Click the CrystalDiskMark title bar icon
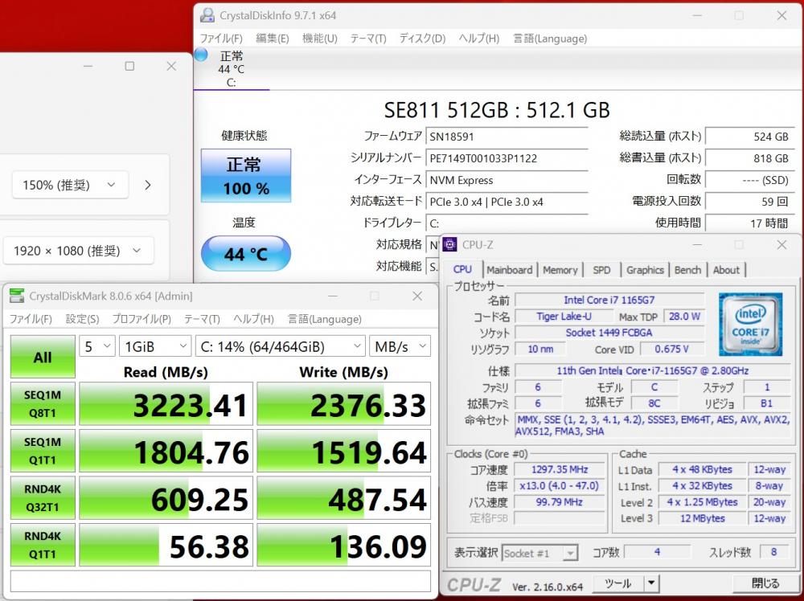The height and width of the screenshot is (601, 804). pos(16,296)
